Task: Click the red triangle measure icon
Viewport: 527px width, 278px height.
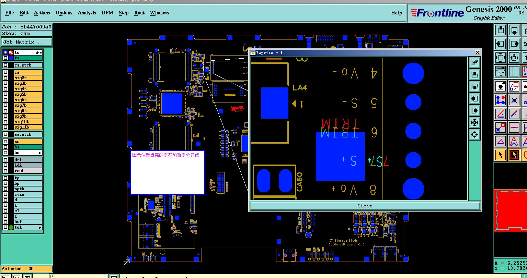Action: click(x=501, y=141)
